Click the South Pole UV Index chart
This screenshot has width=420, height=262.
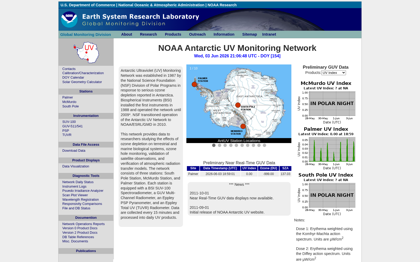point(326,194)
